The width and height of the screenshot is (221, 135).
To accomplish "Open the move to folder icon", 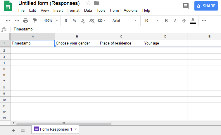I will [96, 3].
